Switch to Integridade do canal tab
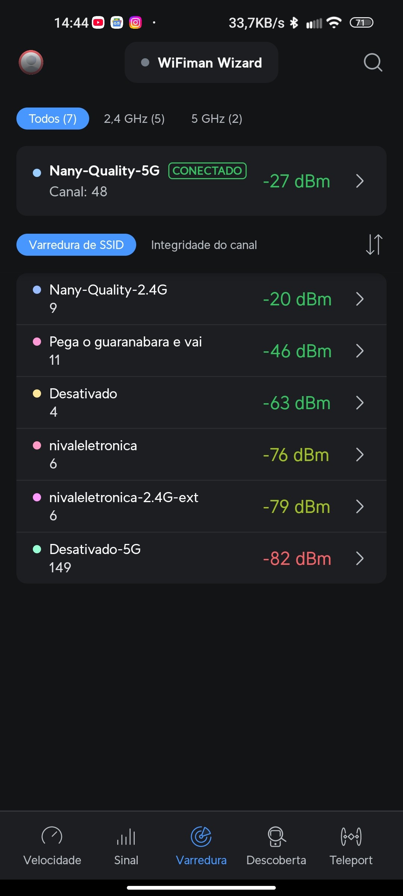The height and width of the screenshot is (896, 403). pos(204,245)
